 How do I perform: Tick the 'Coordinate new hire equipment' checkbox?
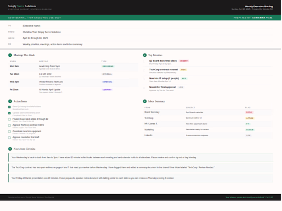point(9,131)
